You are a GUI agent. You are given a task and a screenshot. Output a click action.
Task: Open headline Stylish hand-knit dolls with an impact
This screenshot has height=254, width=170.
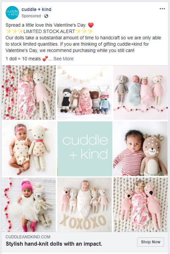pyautogui.click(x=54, y=244)
